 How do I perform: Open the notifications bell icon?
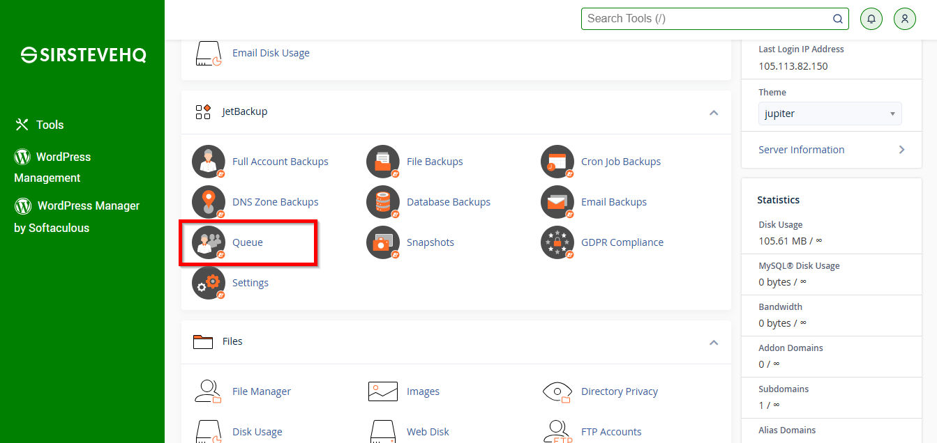click(x=871, y=19)
